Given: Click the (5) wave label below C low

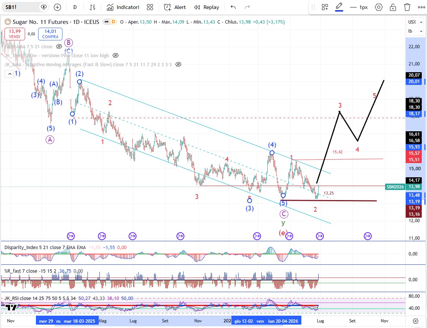Looking at the screenshot, I should coord(283,203).
